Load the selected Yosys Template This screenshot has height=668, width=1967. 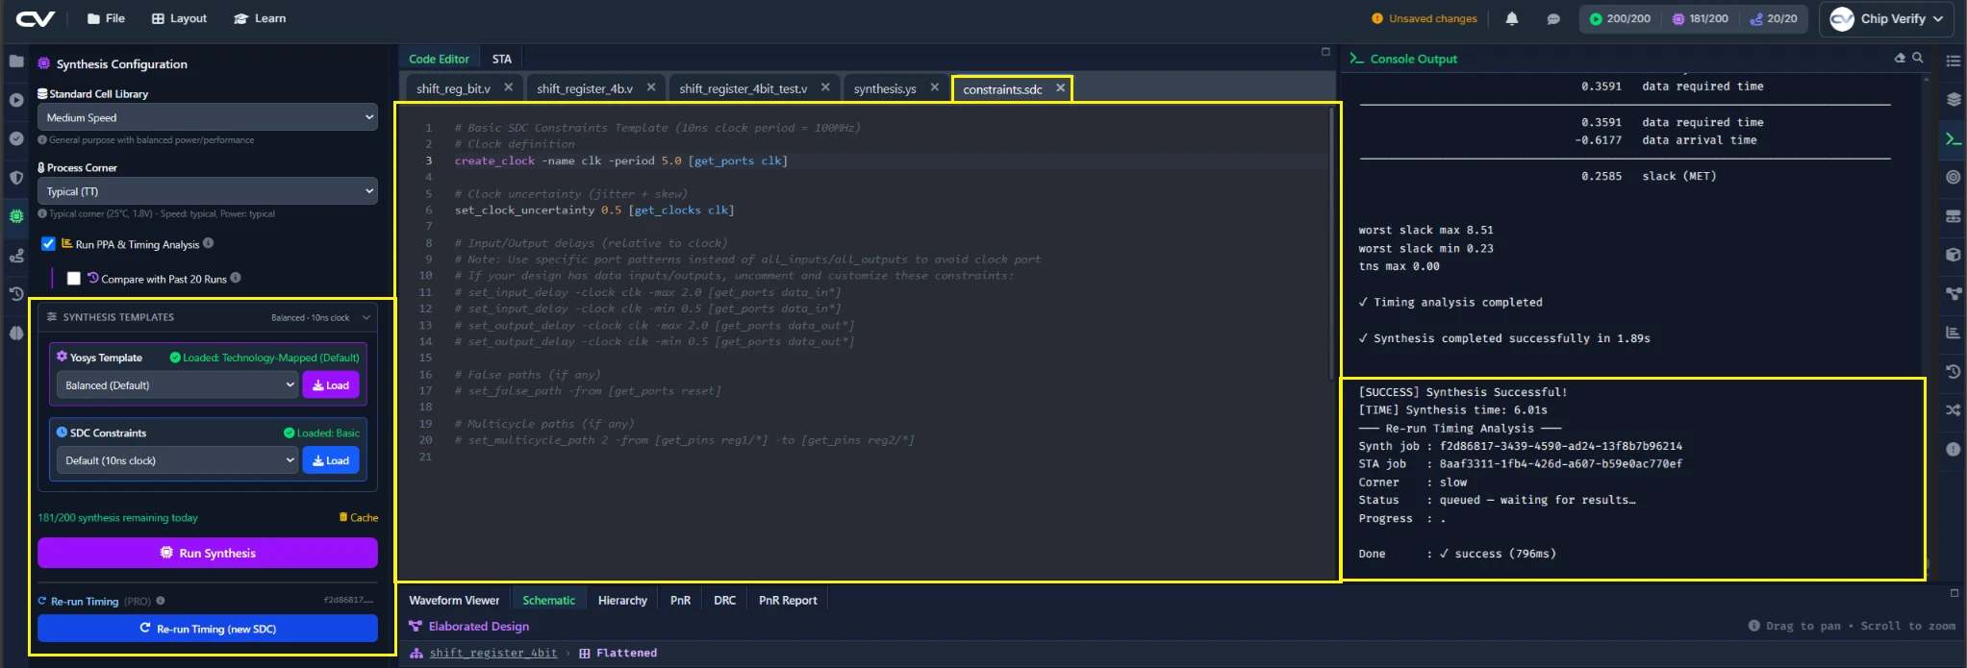[x=331, y=385]
